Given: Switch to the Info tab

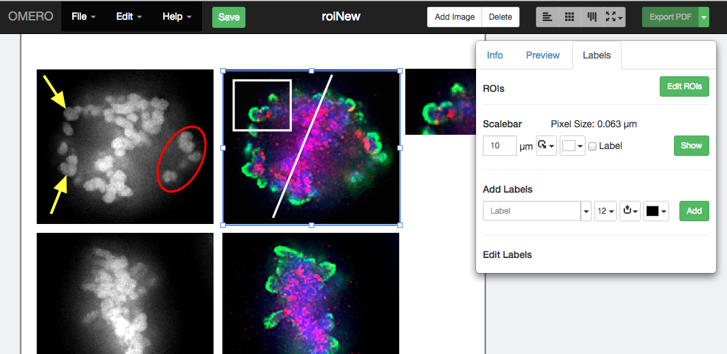Looking at the screenshot, I should pyautogui.click(x=495, y=55).
